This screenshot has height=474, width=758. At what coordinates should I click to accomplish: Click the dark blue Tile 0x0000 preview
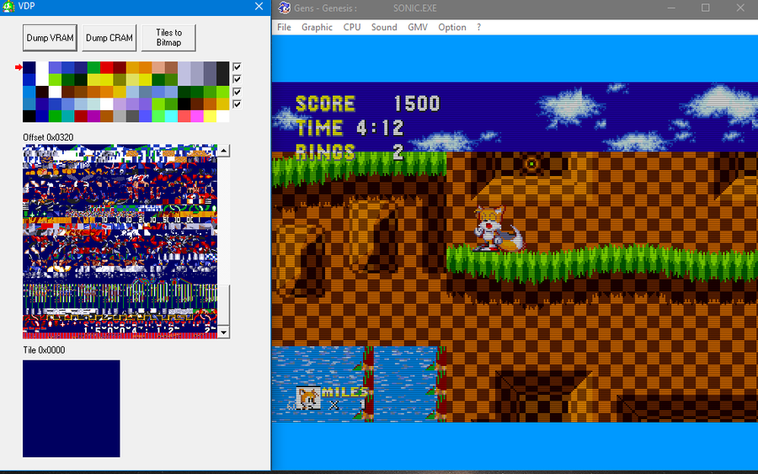[72, 408]
